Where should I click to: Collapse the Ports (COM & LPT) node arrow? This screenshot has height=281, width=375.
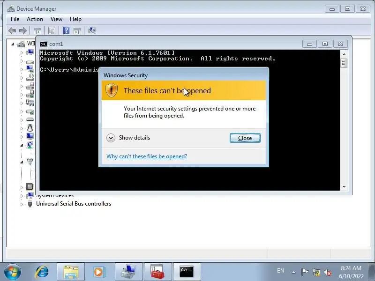click(22, 162)
